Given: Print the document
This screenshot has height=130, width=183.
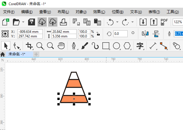Looking at the screenshot, I should (63, 22).
